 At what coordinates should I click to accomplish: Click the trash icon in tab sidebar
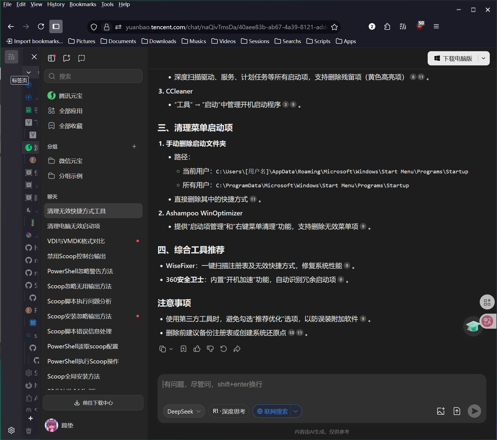29,431
